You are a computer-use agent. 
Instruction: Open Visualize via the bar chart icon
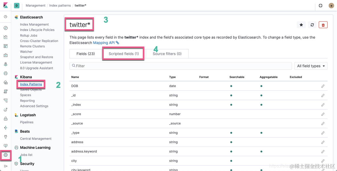[6, 37]
